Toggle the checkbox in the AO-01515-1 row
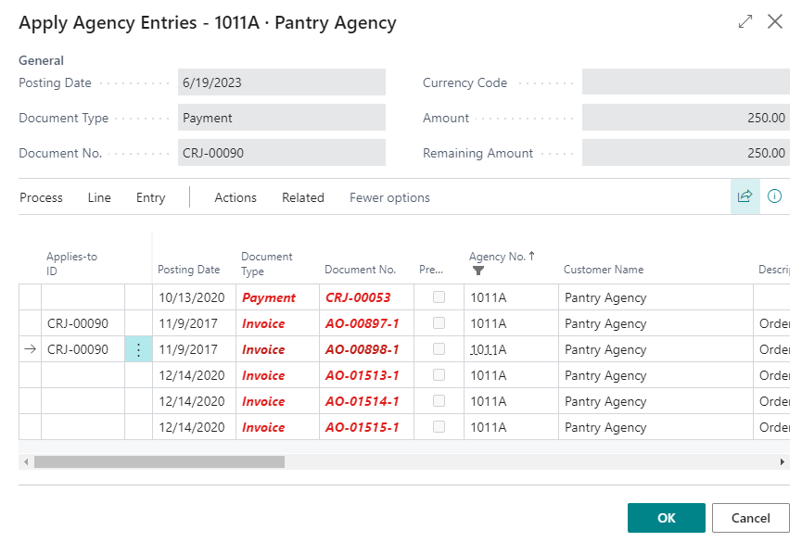802x542 pixels. coord(439,427)
